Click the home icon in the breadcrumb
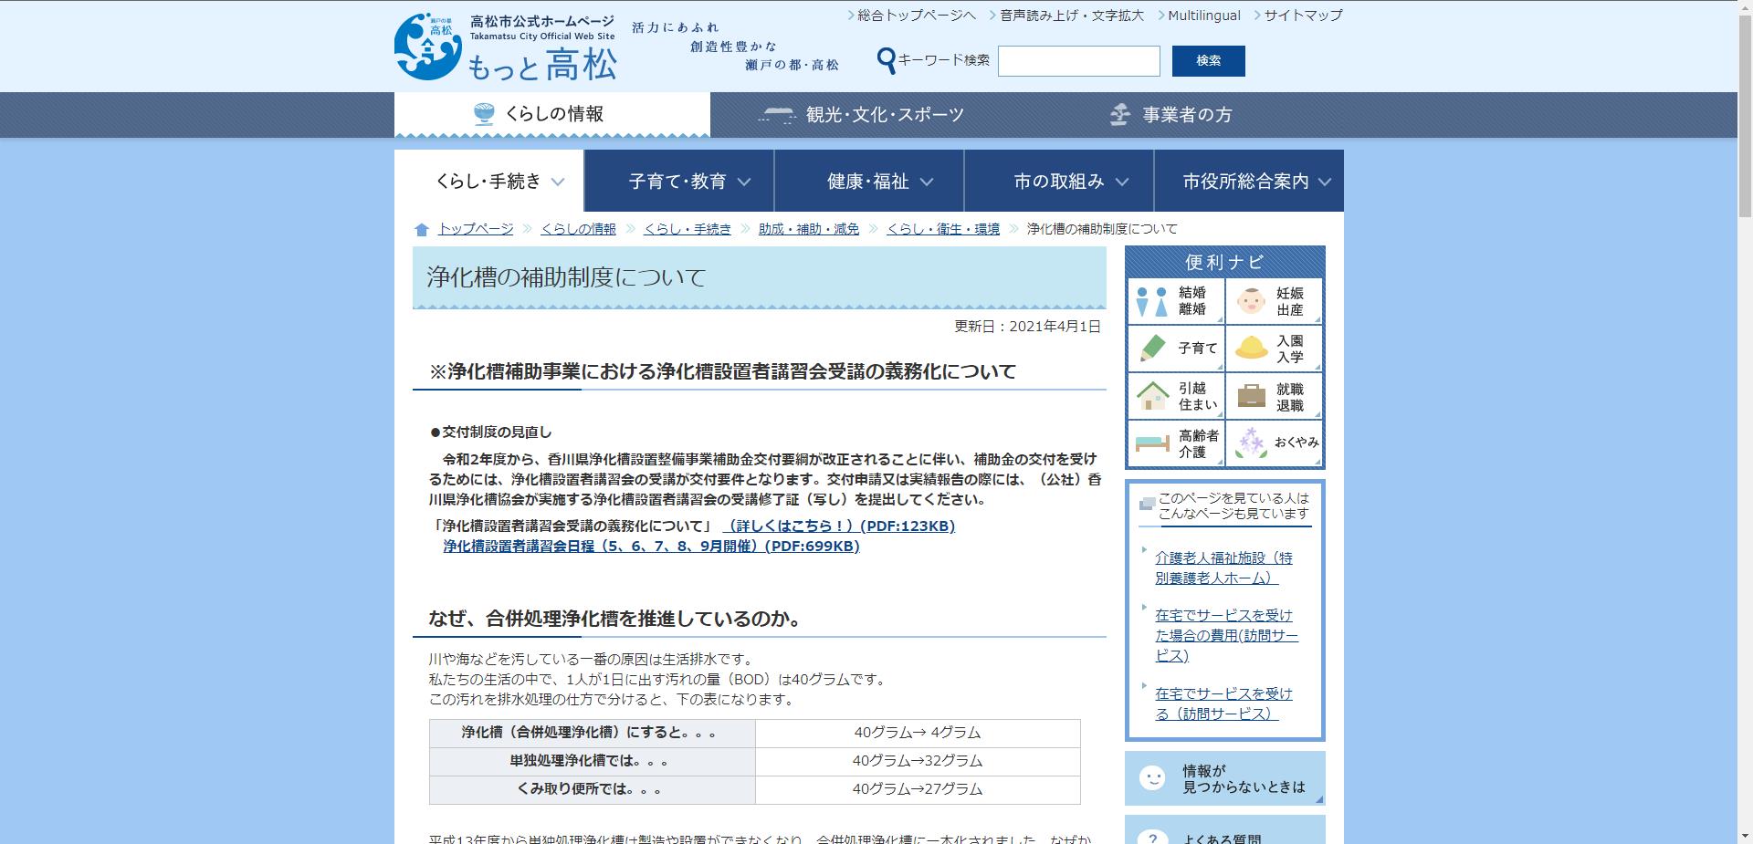 click(420, 228)
